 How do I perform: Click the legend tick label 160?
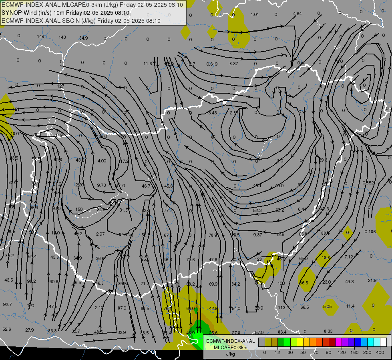point(354,352)
